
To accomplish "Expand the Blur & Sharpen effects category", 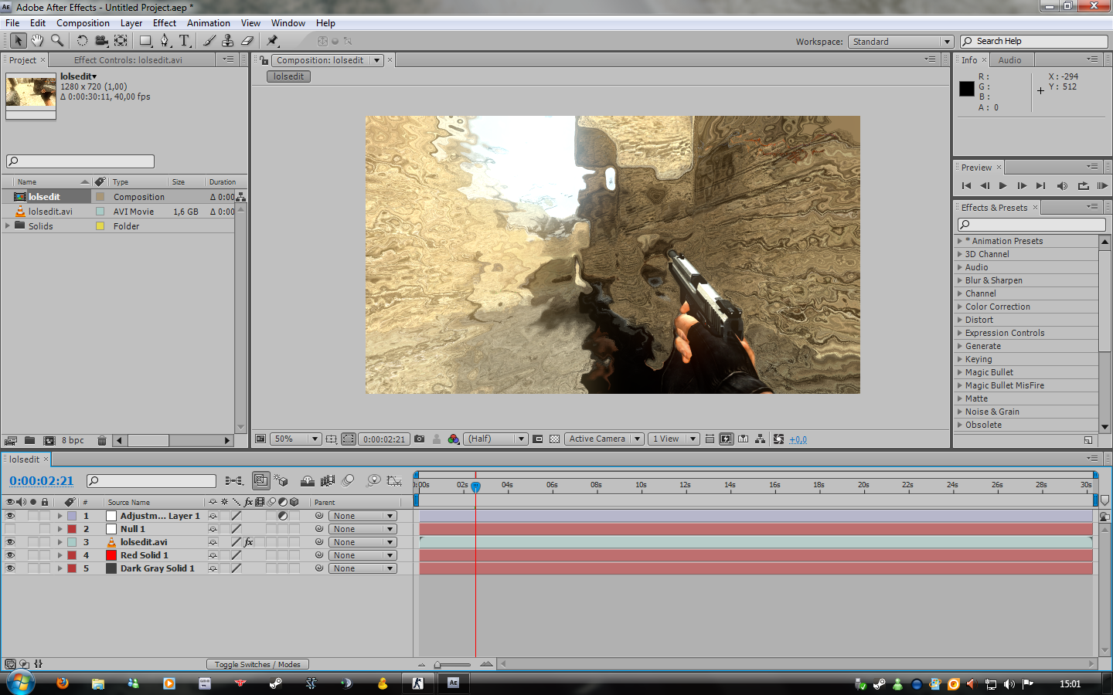I will pyautogui.click(x=960, y=280).
